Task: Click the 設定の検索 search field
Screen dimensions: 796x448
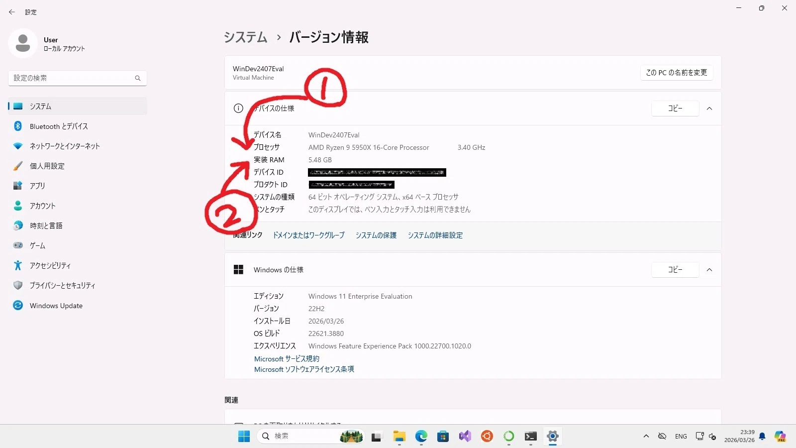Action: tap(78, 78)
